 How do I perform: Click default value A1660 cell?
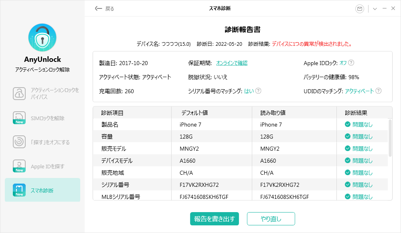tap(187, 161)
